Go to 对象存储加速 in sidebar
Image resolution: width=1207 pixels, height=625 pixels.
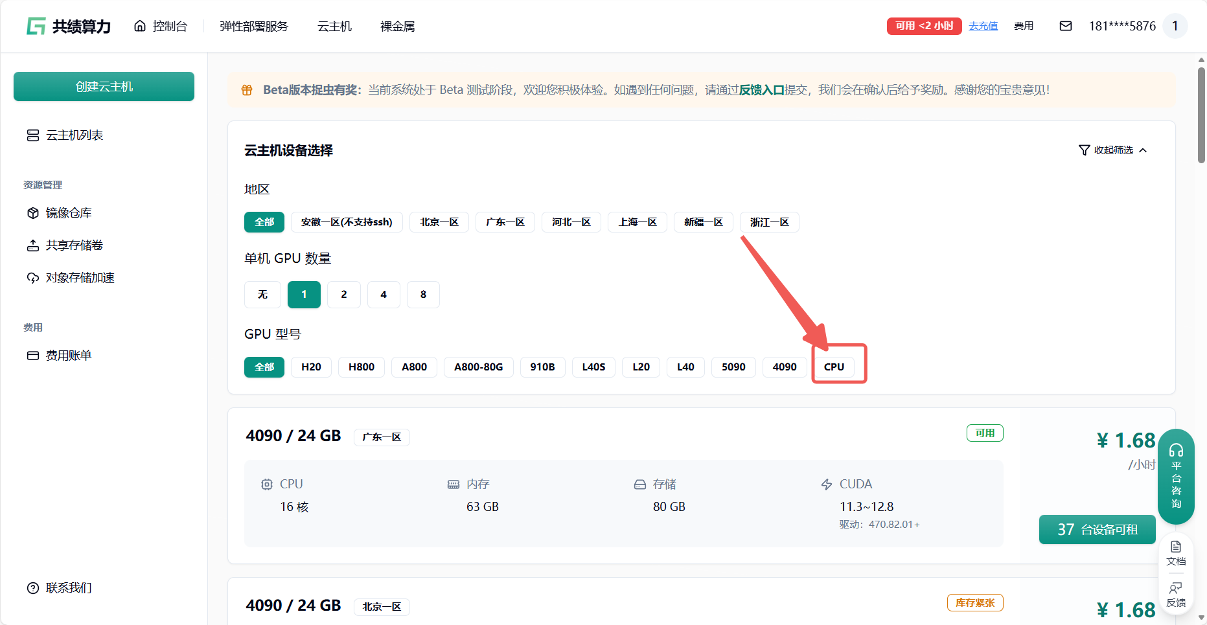pos(80,278)
